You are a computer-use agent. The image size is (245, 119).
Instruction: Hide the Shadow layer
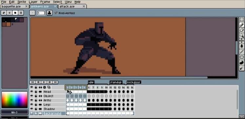32,109
